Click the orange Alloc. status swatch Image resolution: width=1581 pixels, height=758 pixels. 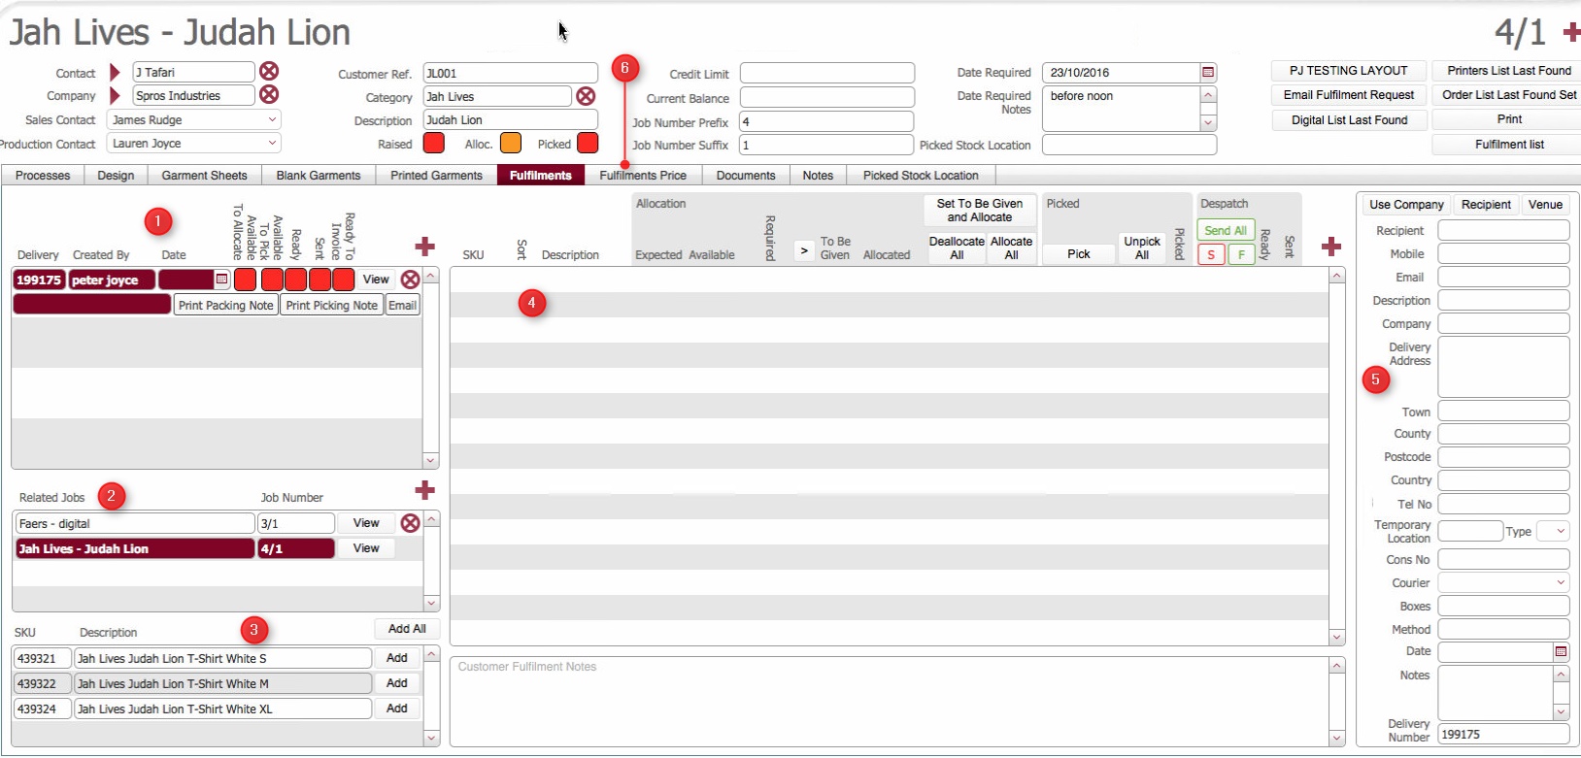[510, 144]
